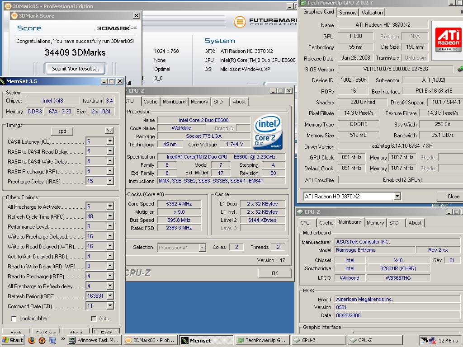
Task: Toggle the Auto checkbox in MemSet
Action: coord(94,319)
